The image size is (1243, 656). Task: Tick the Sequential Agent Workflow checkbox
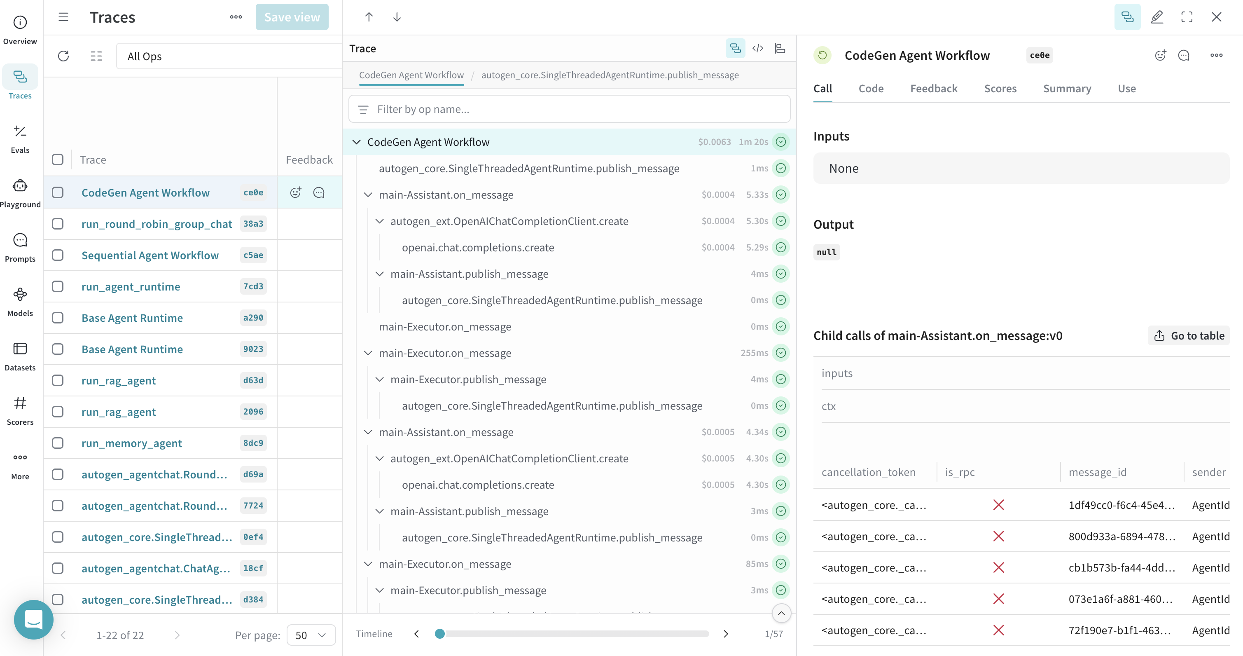click(58, 255)
